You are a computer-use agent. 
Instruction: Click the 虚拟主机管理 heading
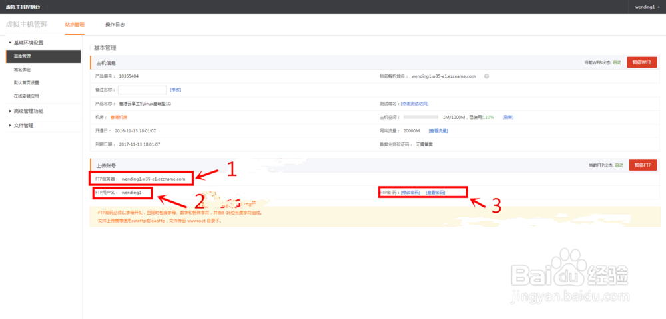[x=27, y=25]
